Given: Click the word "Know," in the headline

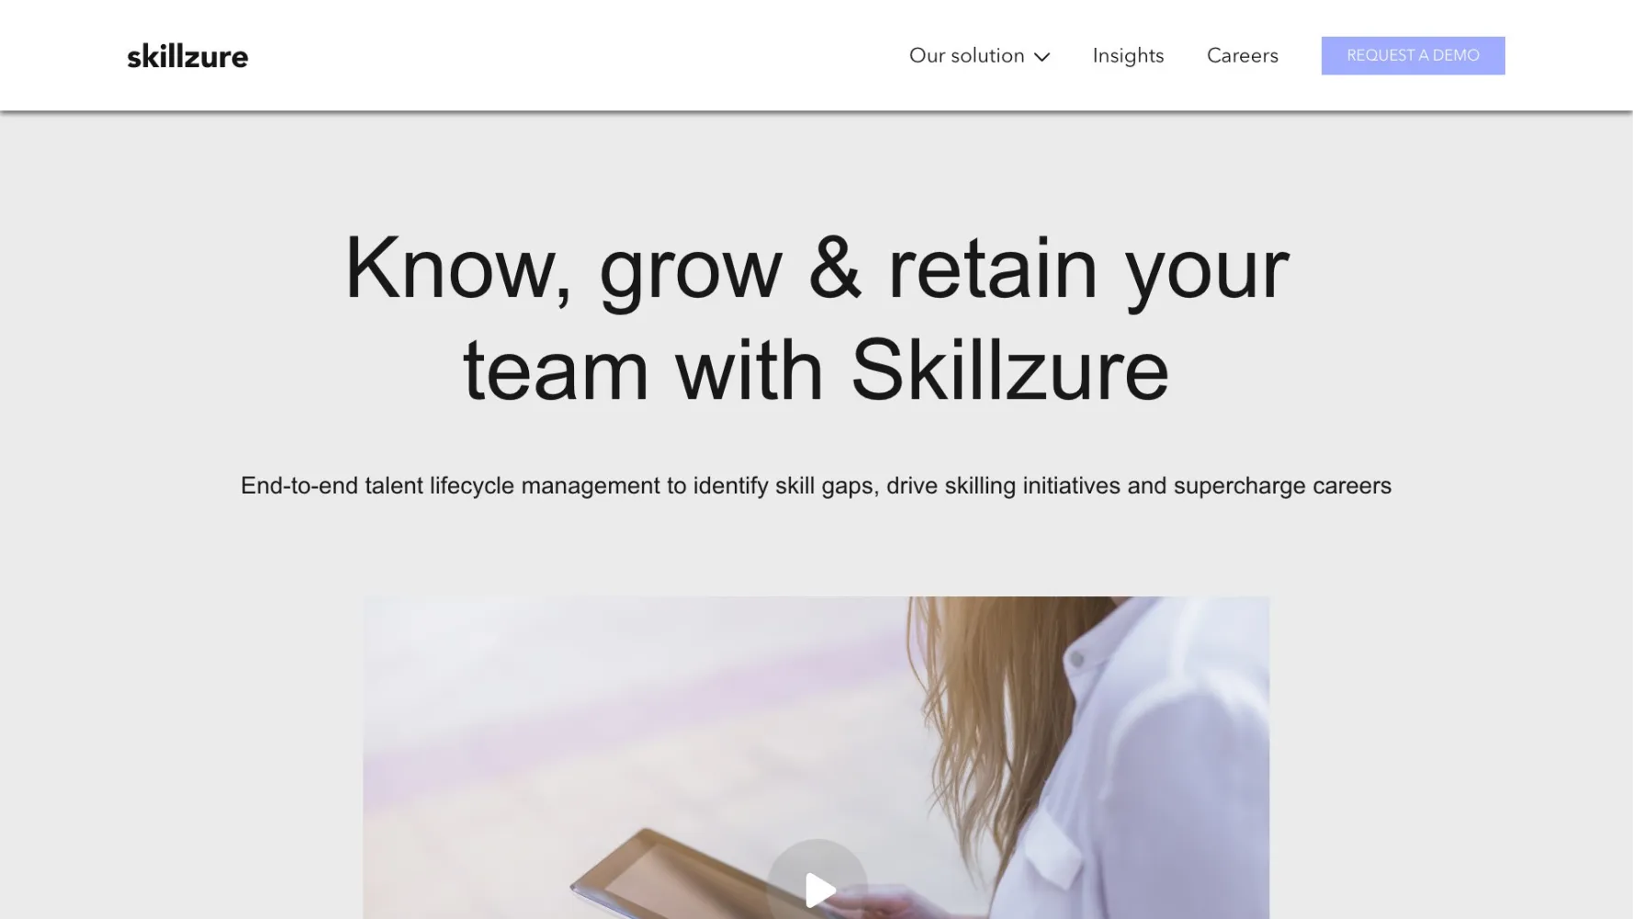Looking at the screenshot, I should click(459, 269).
